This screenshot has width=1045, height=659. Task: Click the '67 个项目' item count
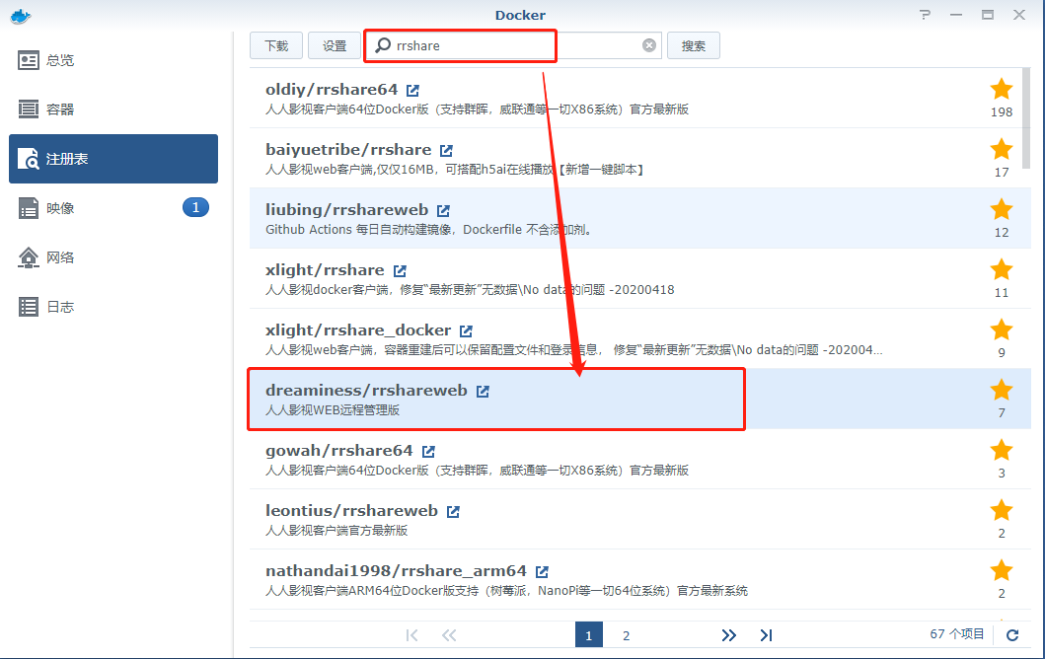pos(957,633)
